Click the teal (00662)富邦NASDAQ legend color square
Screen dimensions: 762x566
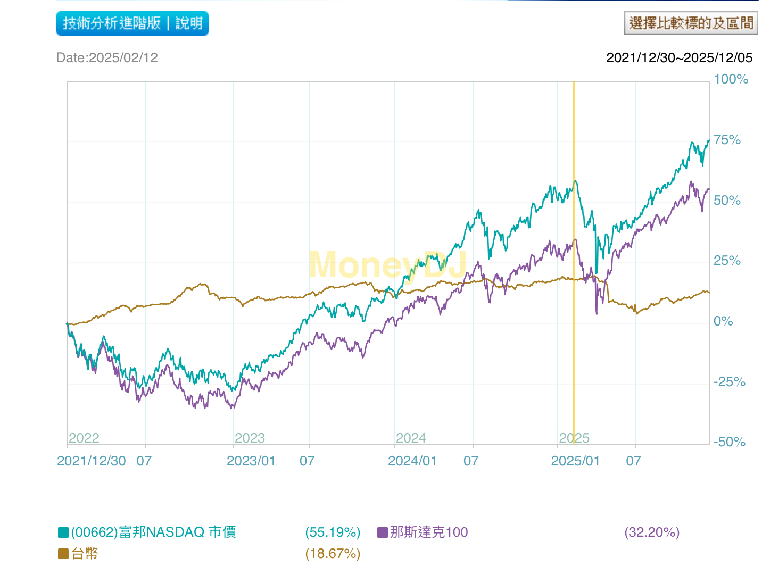[x=62, y=531]
